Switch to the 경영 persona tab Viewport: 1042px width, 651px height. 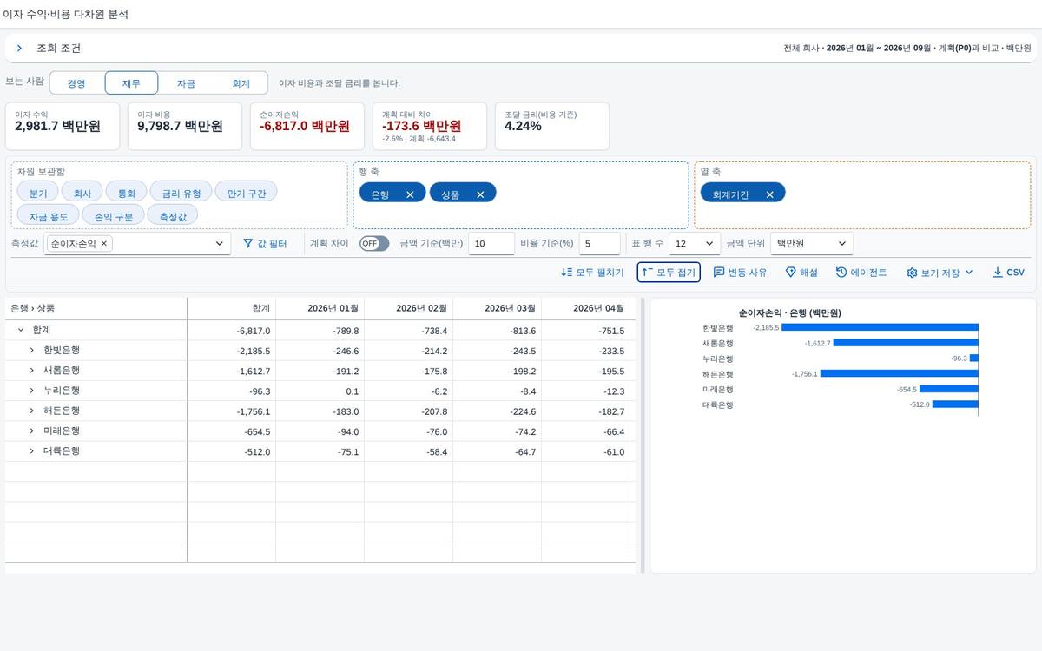tap(76, 83)
